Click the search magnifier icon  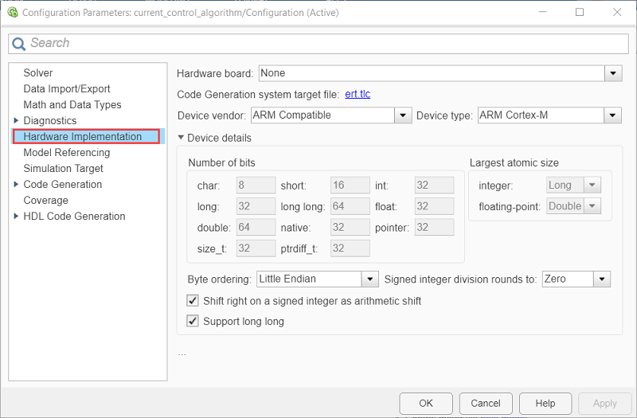coord(19,43)
